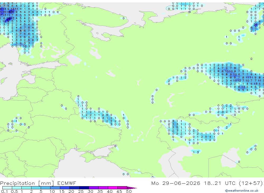Select the 10–15 mm blue legend swatch
Viewport: 264px width, 193px height.
coord(55,188)
